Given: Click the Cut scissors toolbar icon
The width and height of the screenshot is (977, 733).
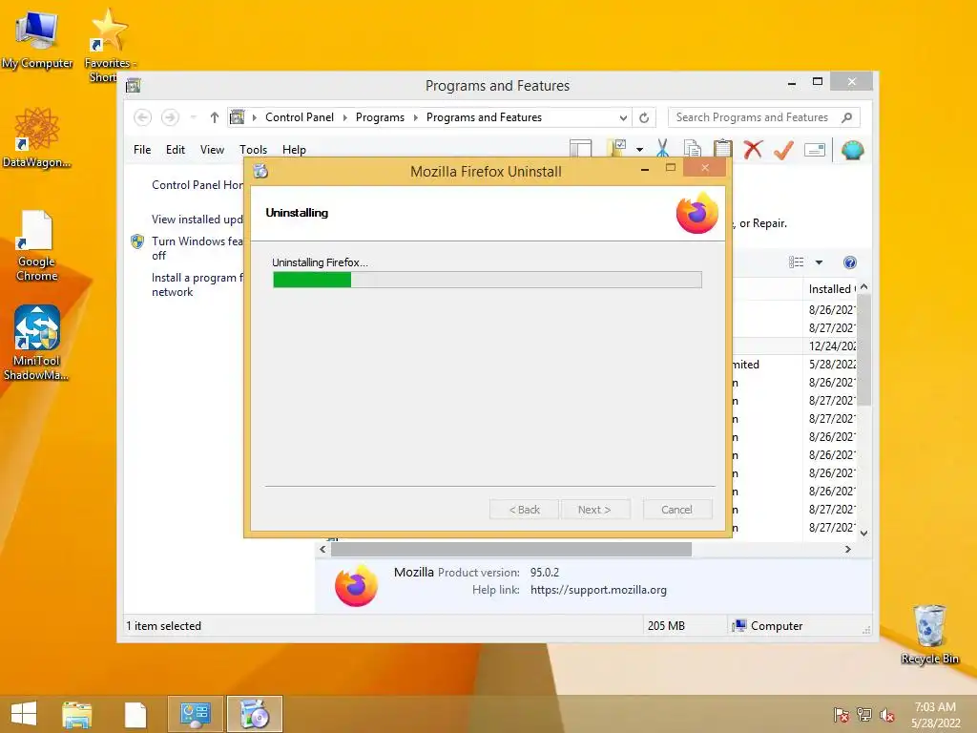Looking at the screenshot, I should (662, 149).
